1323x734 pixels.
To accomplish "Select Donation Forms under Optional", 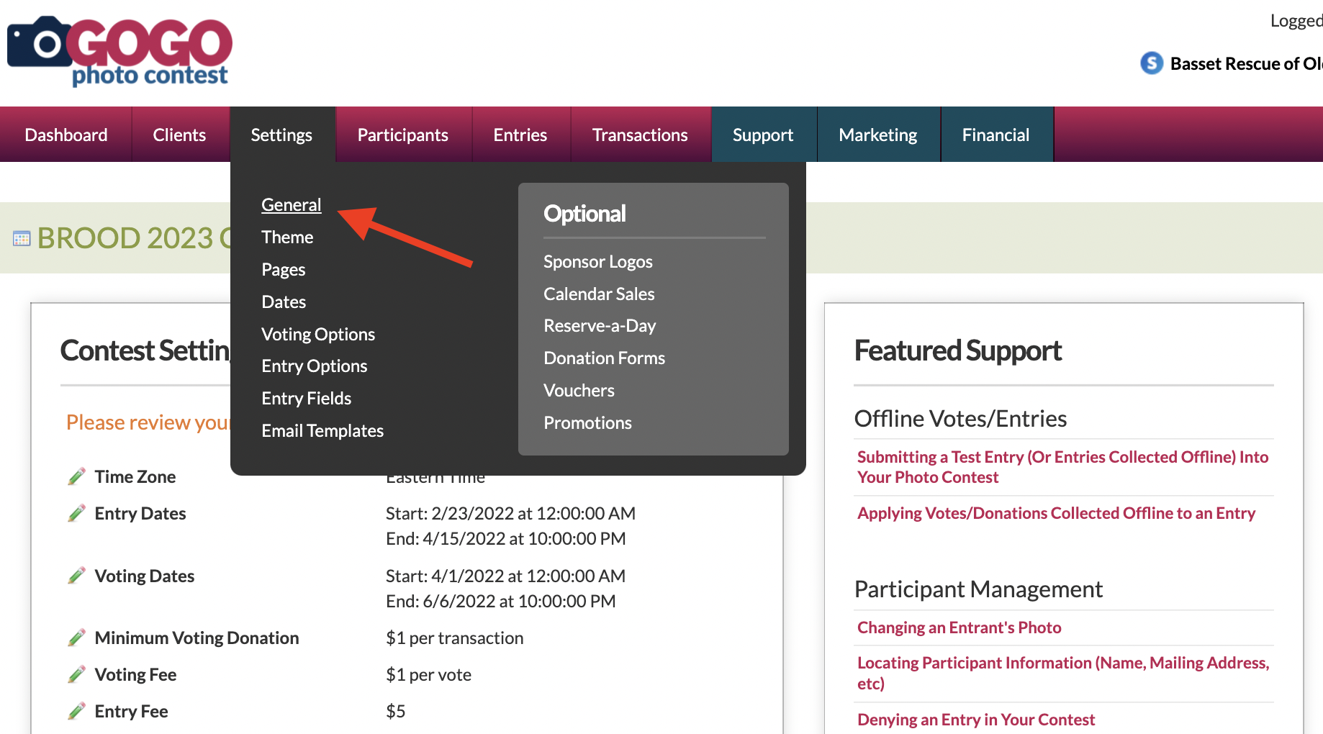I will 604,358.
